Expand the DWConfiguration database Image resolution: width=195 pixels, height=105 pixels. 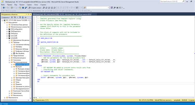point(7,29)
